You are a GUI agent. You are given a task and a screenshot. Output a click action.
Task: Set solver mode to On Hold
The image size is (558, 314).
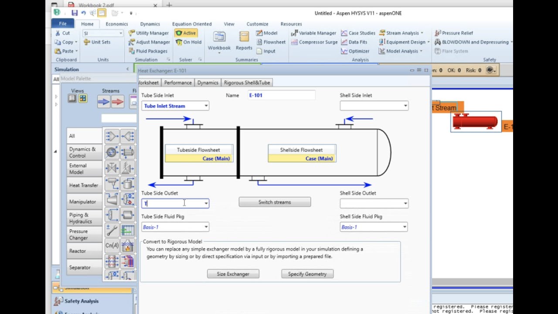coord(188,42)
